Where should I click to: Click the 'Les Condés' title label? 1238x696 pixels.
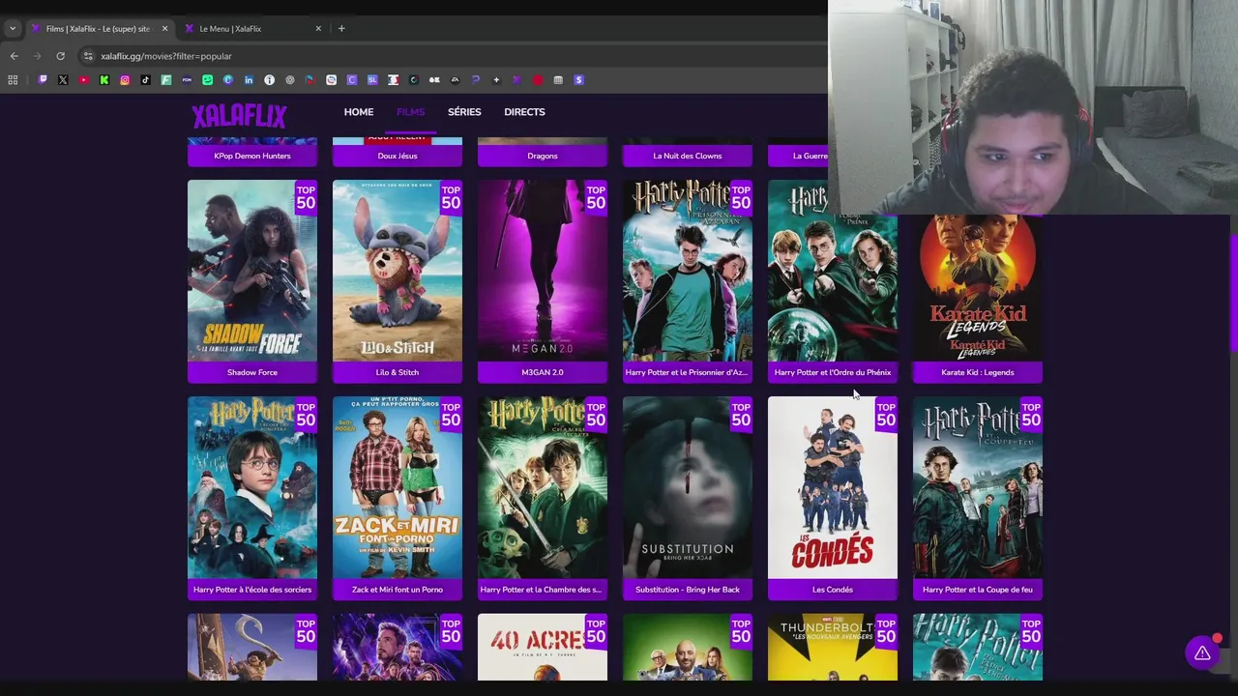833,590
